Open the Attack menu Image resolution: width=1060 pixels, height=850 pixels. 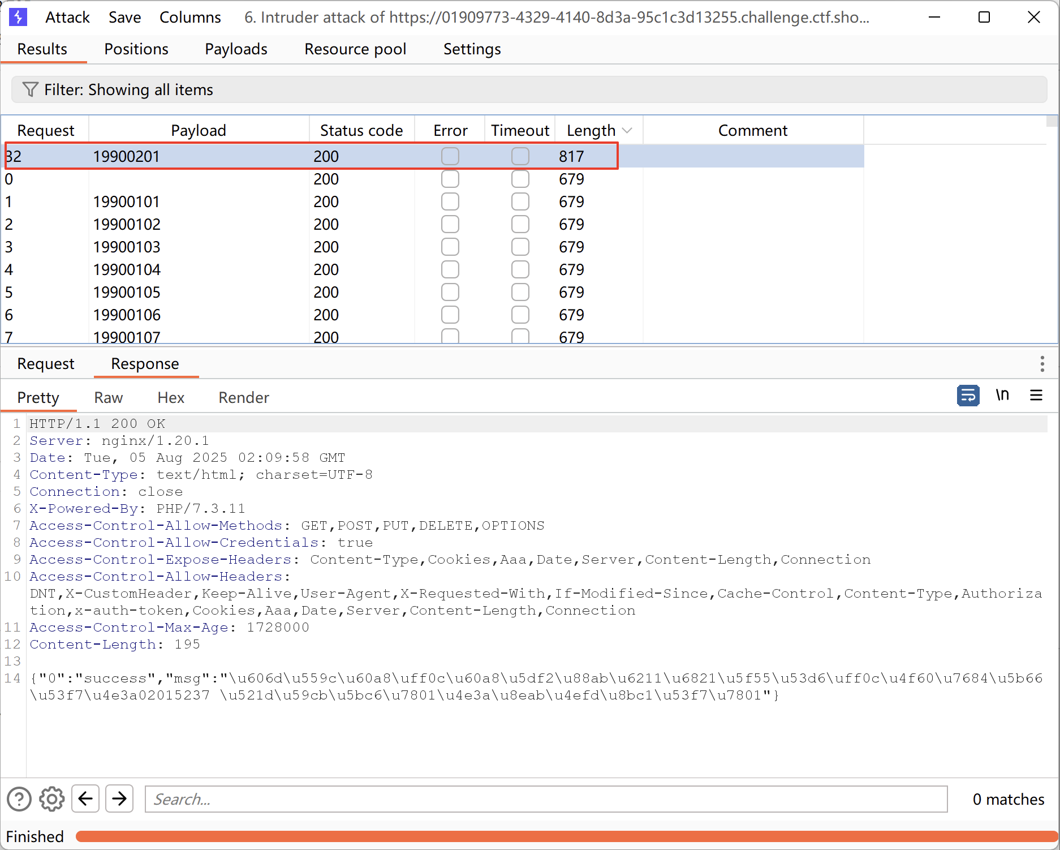coord(67,18)
